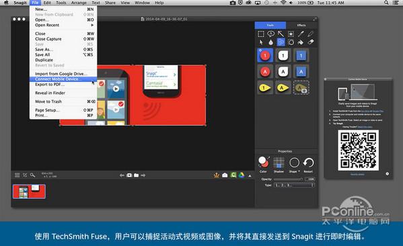403x246 pixels.
Task: Click the video capture icon in center toolbar
Action: pyautogui.click(x=129, y=175)
